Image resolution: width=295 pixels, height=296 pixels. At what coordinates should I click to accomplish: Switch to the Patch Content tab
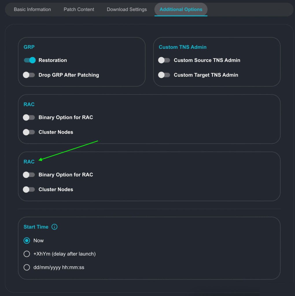point(79,10)
